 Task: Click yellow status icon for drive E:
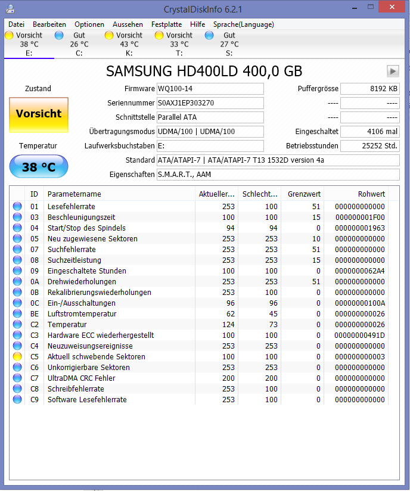coord(9,35)
